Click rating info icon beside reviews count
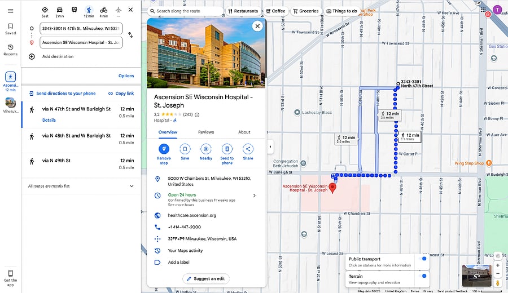The height and width of the screenshot is (293, 508). click(197, 115)
